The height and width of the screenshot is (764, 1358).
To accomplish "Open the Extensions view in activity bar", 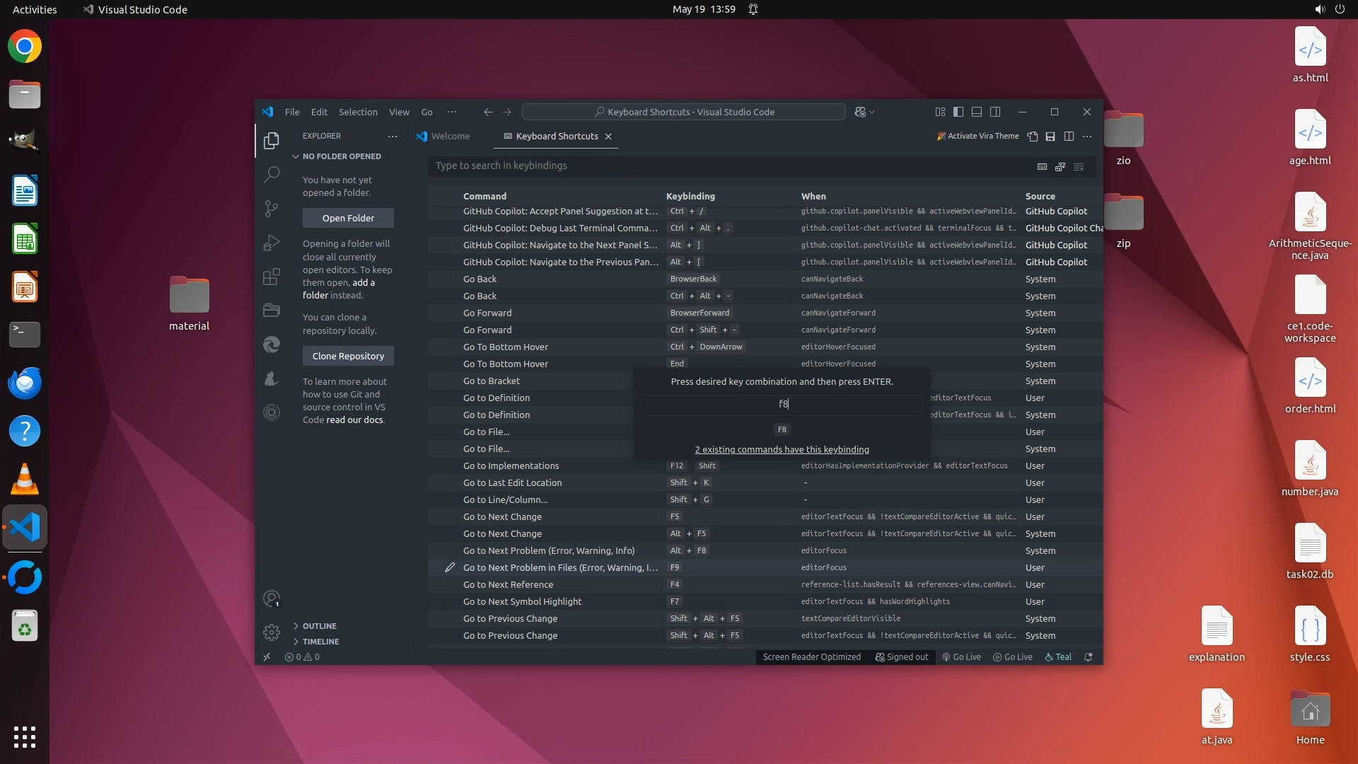I will [272, 277].
